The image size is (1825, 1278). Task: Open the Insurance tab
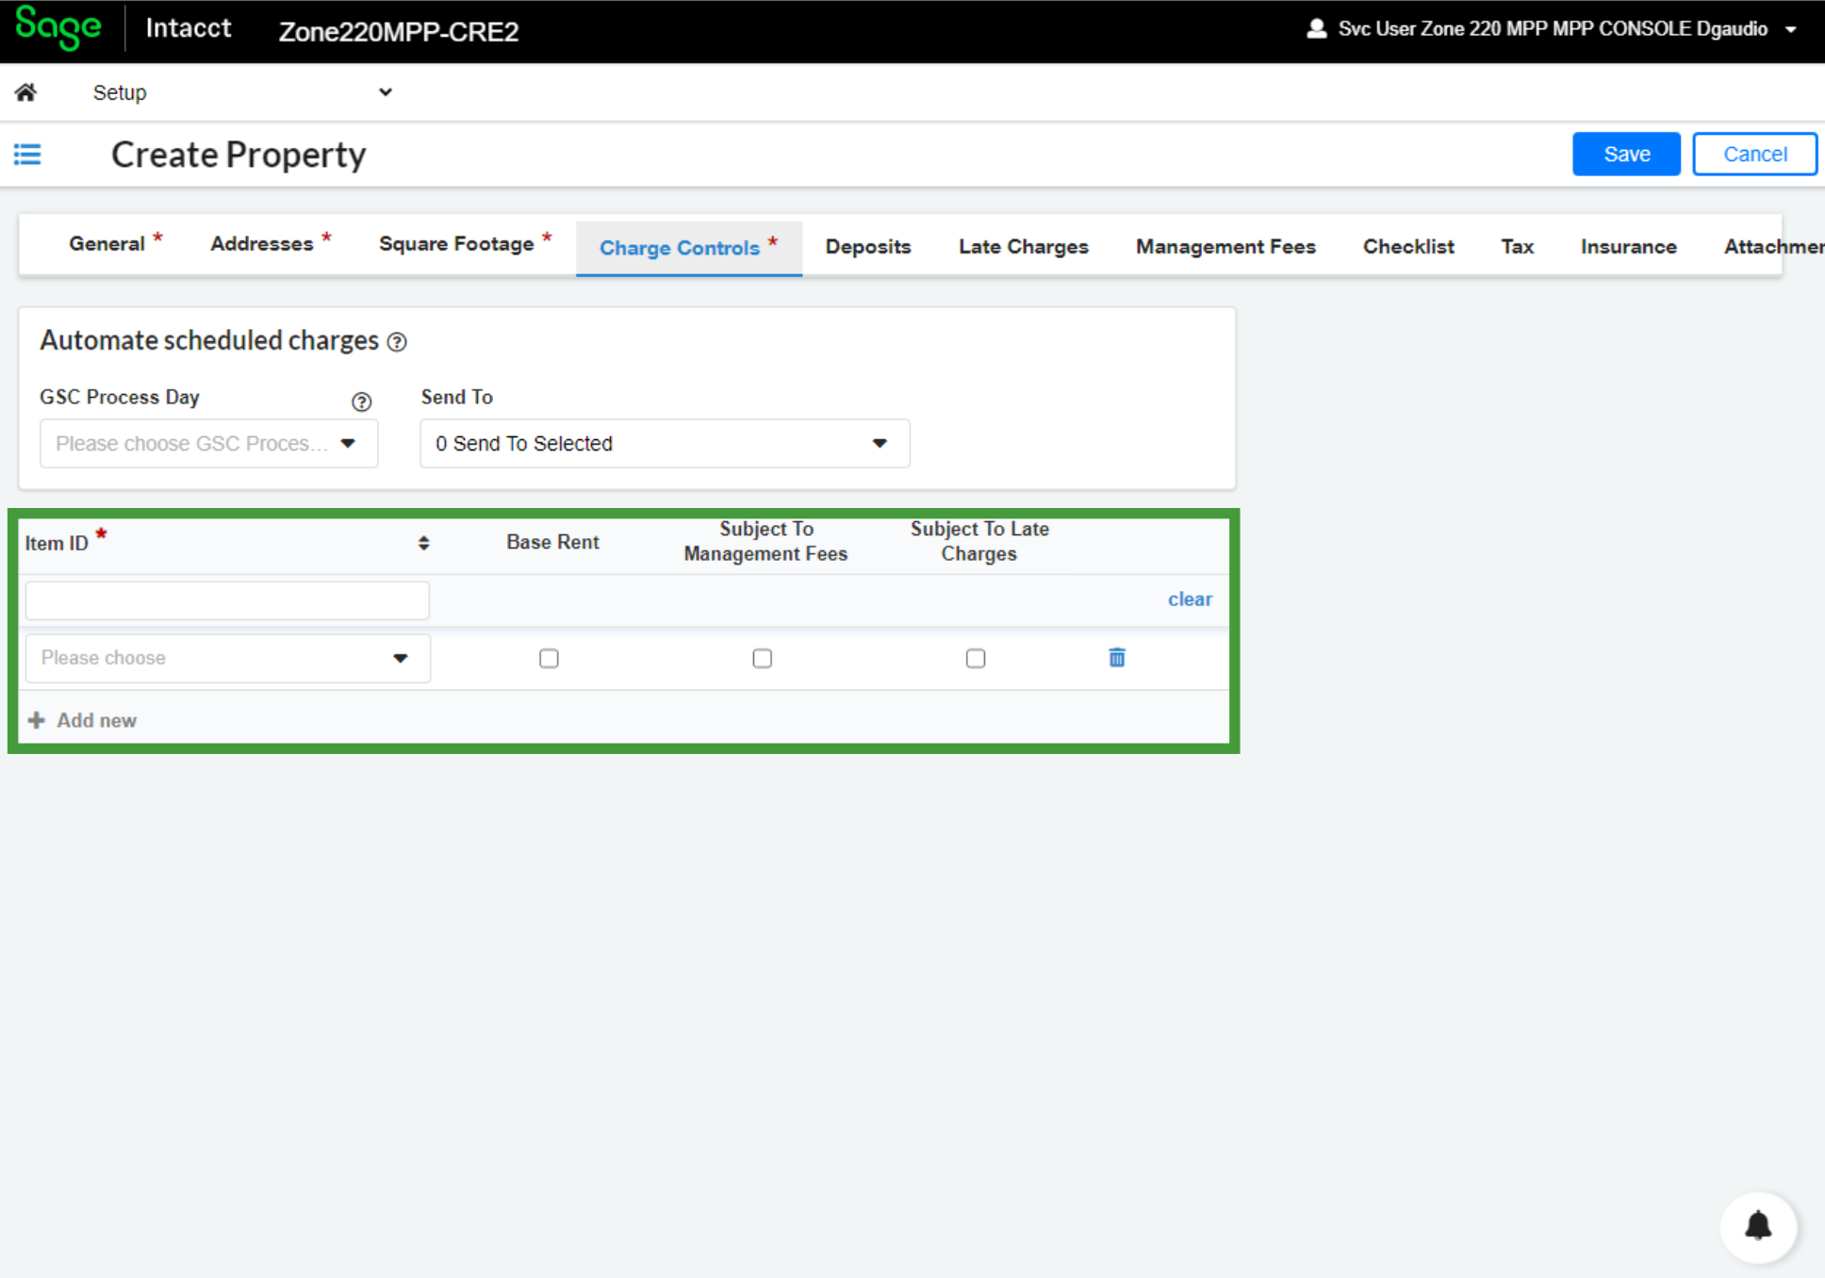point(1629,247)
